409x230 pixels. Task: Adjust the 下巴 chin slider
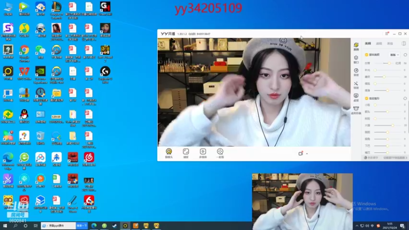point(387,146)
